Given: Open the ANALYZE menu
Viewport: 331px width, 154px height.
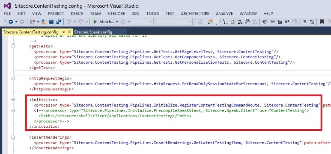Looking at the screenshot, I should [x=224, y=14].
